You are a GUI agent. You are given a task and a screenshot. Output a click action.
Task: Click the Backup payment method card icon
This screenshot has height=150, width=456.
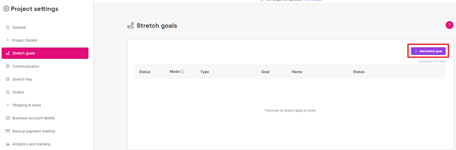point(8,131)
